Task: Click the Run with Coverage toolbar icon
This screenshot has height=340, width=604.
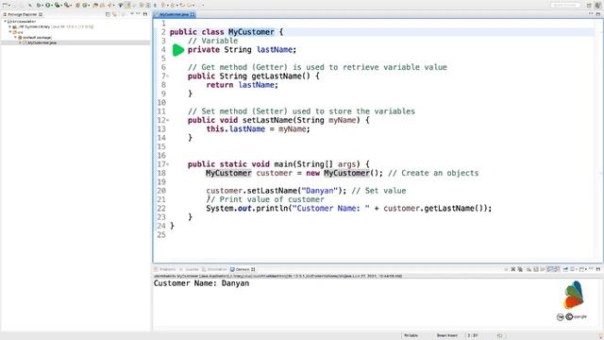Action: [x=57, y=5]
